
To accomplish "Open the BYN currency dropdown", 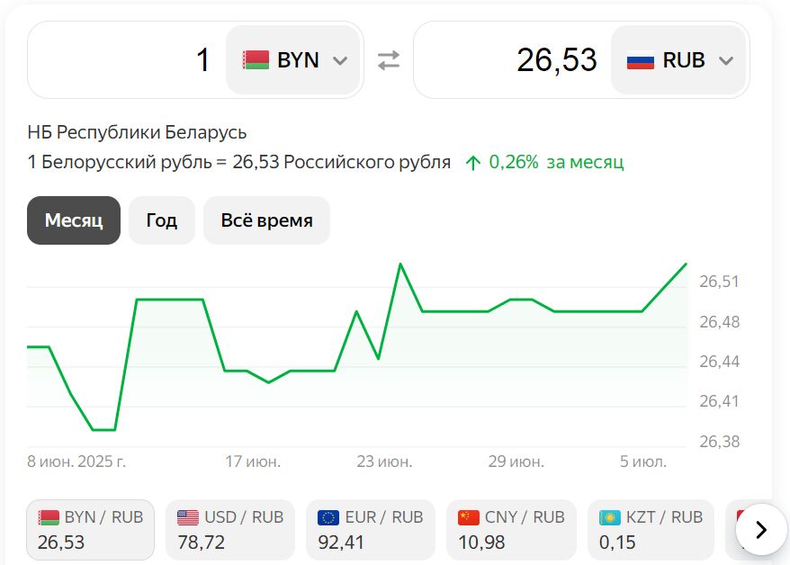I will (x=293, y=60).
